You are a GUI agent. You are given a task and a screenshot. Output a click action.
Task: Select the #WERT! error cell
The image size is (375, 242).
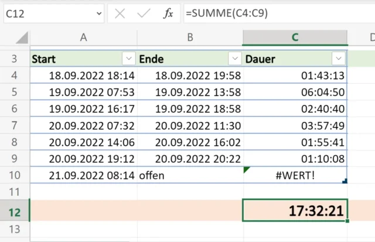coord(295,175)
